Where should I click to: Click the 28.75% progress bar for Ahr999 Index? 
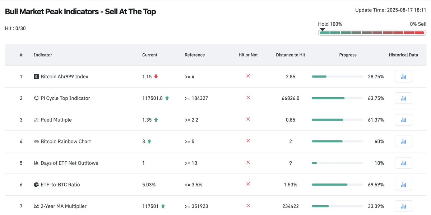[x=337, y=77]
